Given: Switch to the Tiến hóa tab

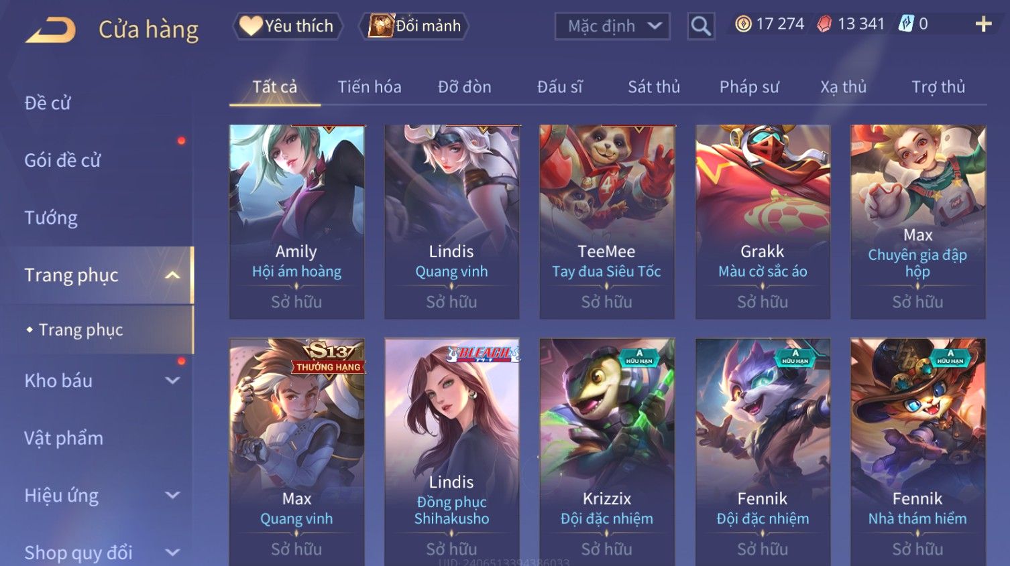Looking at the screenshot, I should click(x=370, y=87).
